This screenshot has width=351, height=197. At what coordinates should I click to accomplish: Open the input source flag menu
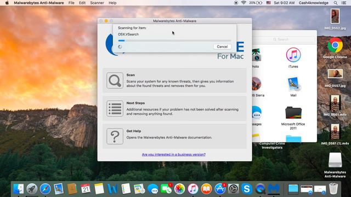coord(268,3)
